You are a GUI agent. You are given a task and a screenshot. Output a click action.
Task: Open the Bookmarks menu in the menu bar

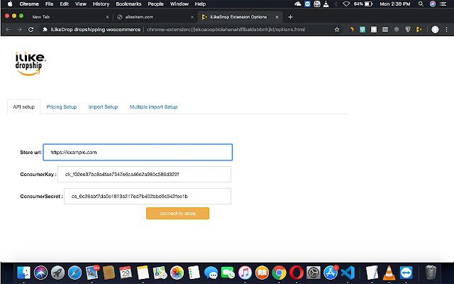(x=128, y=4)
